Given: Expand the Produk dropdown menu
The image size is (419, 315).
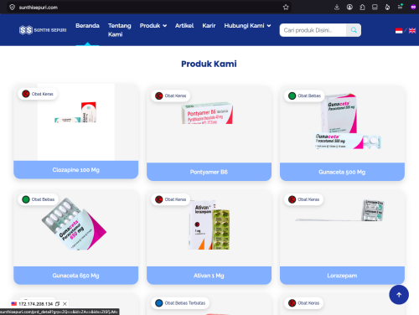Looking at the screenshot, I should coord(153,26).
